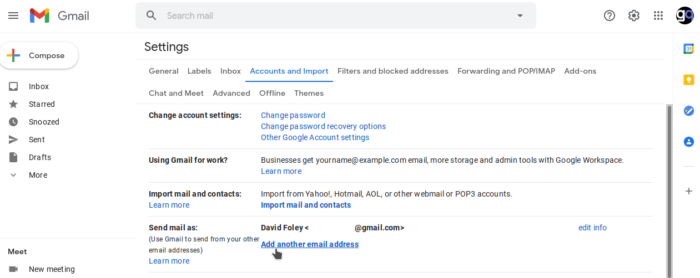Open Contacts side panel icon

(x=688, y=142)
